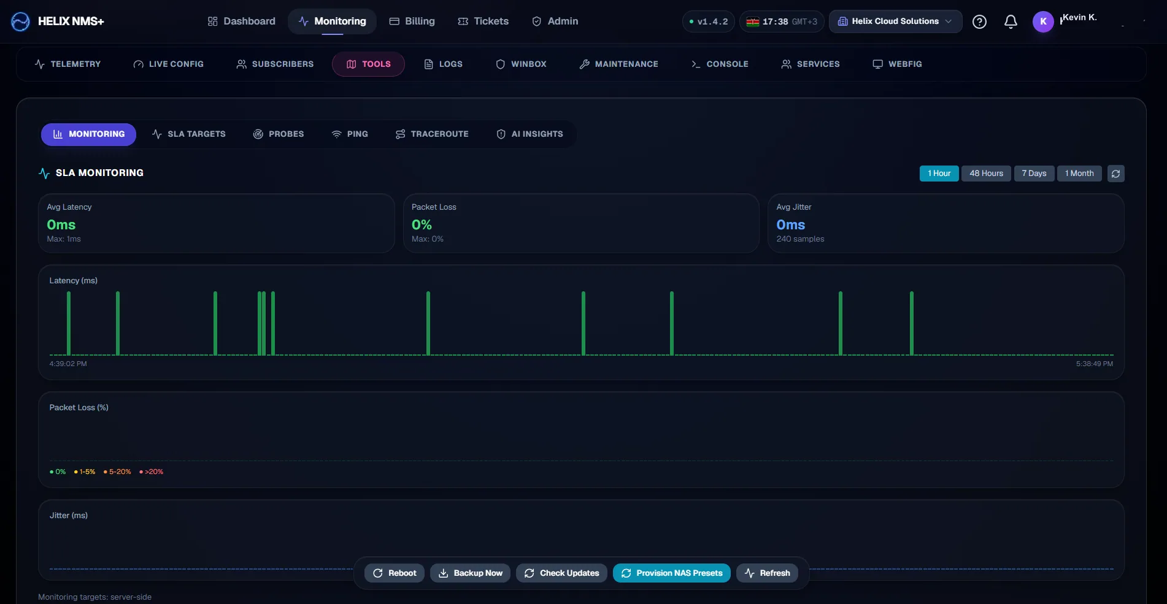
Task: Click the Helix NMS+ logo icon
Action: 20,21
